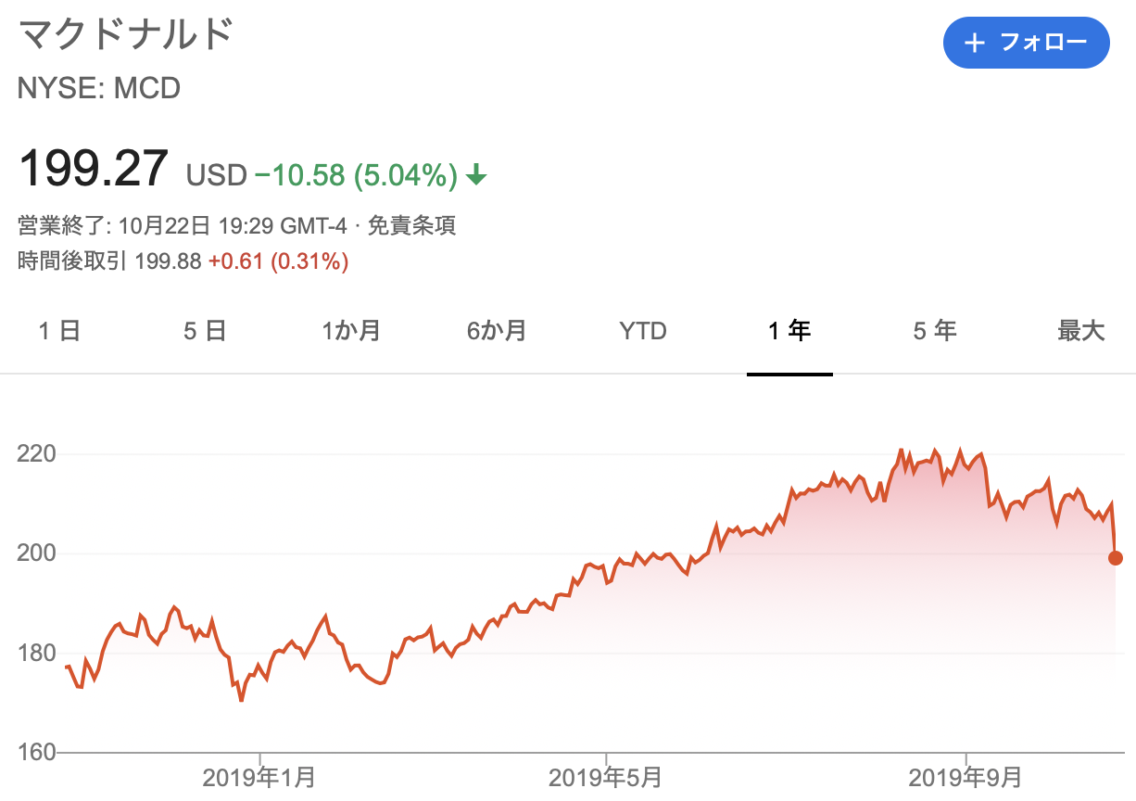Choose the 5 年 chart range
Image resolution: width=1136 pixels, height=801 pixels.
click(x=935, y=331)
